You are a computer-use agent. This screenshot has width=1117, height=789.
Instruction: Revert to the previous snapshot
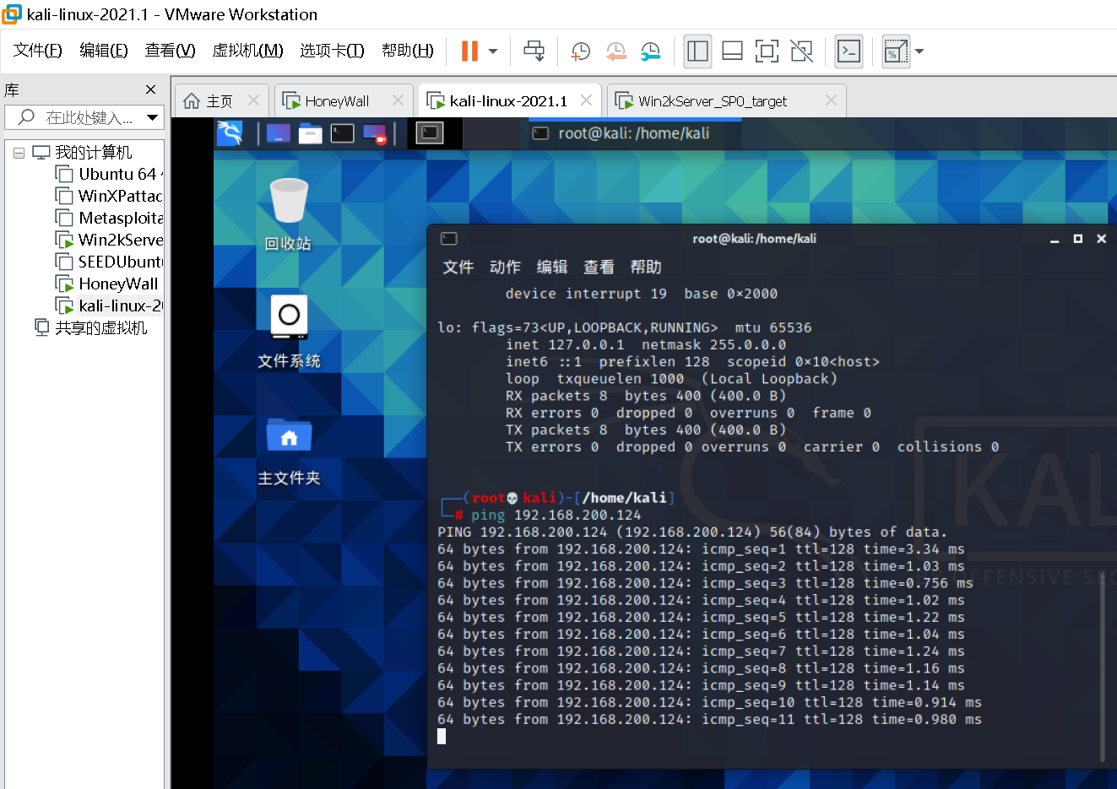[x=615, y=51]
